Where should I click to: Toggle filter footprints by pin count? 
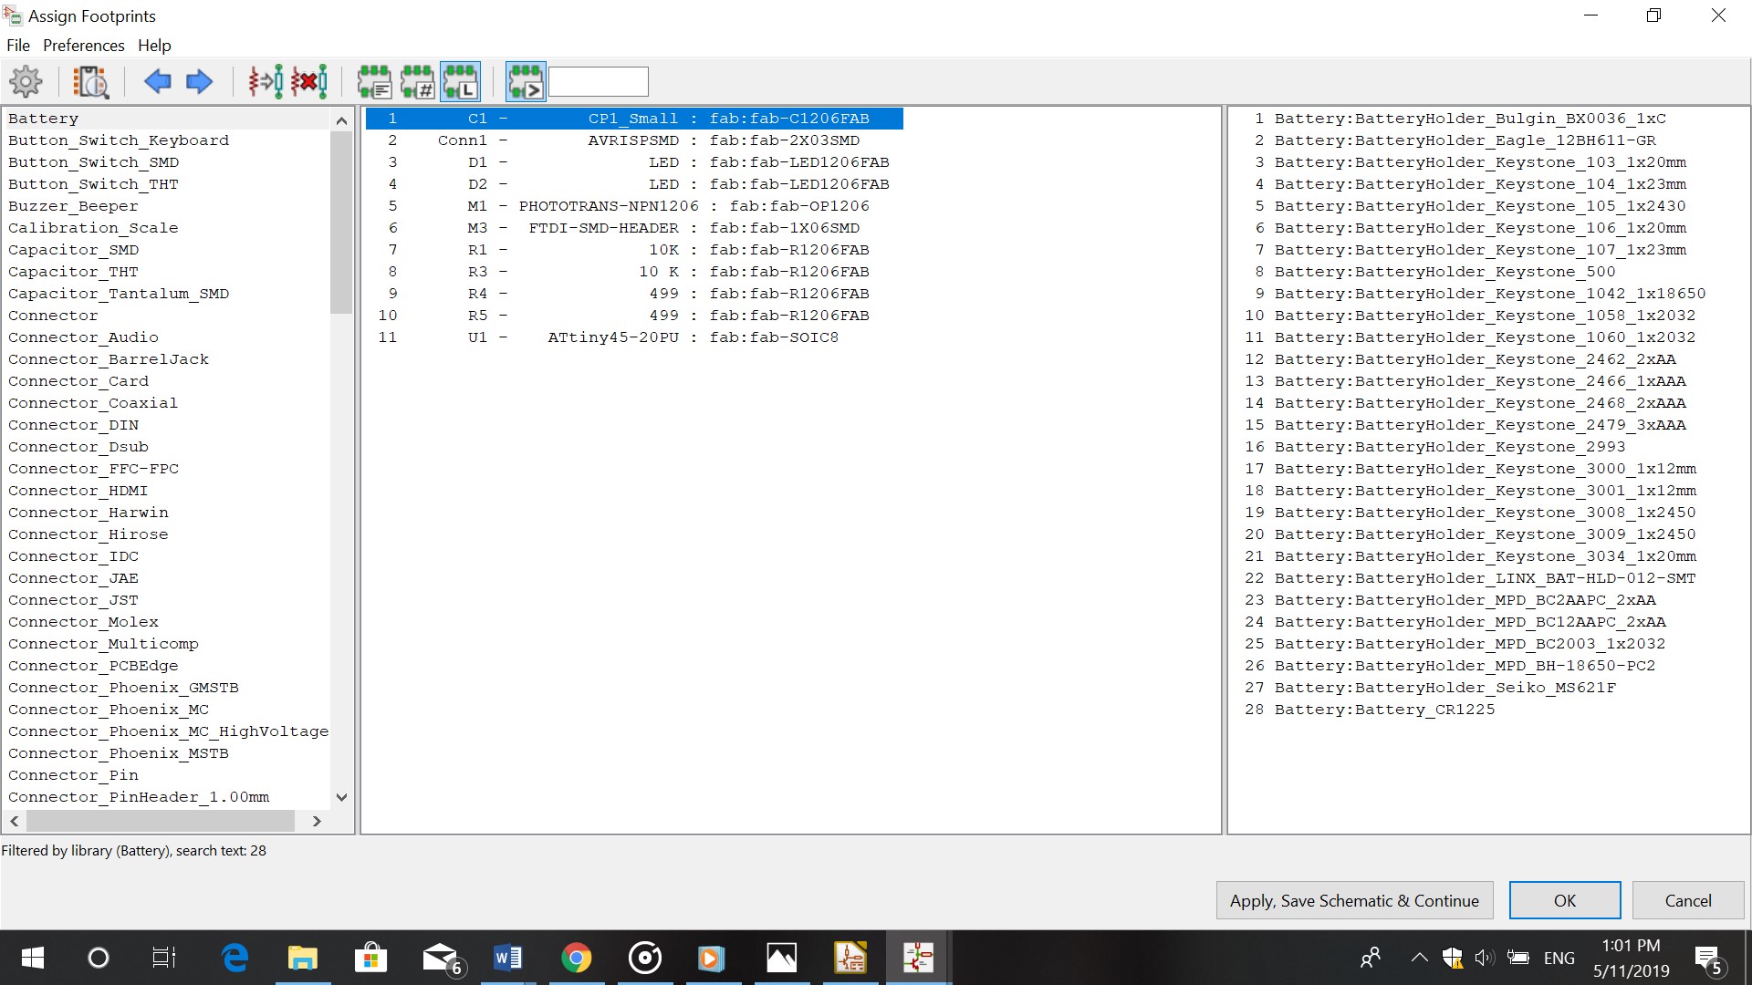[x=418, y=82]
